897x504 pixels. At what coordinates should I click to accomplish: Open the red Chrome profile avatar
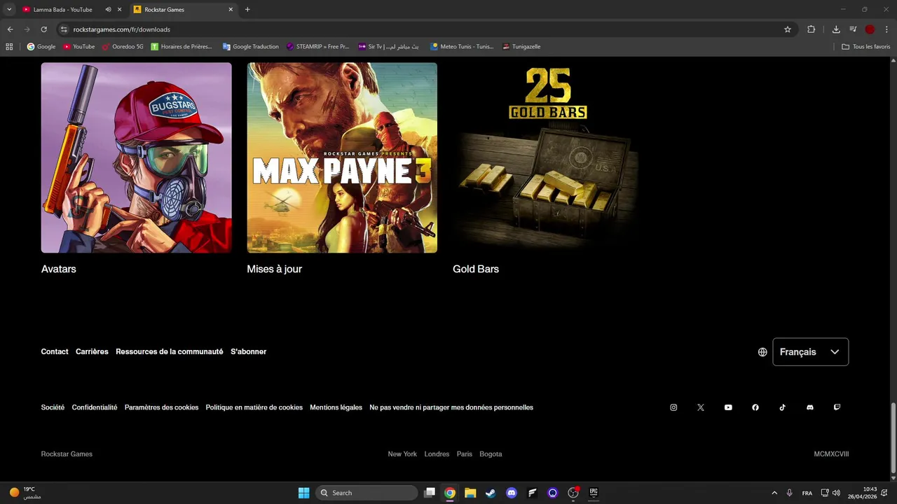click(870, 29)
